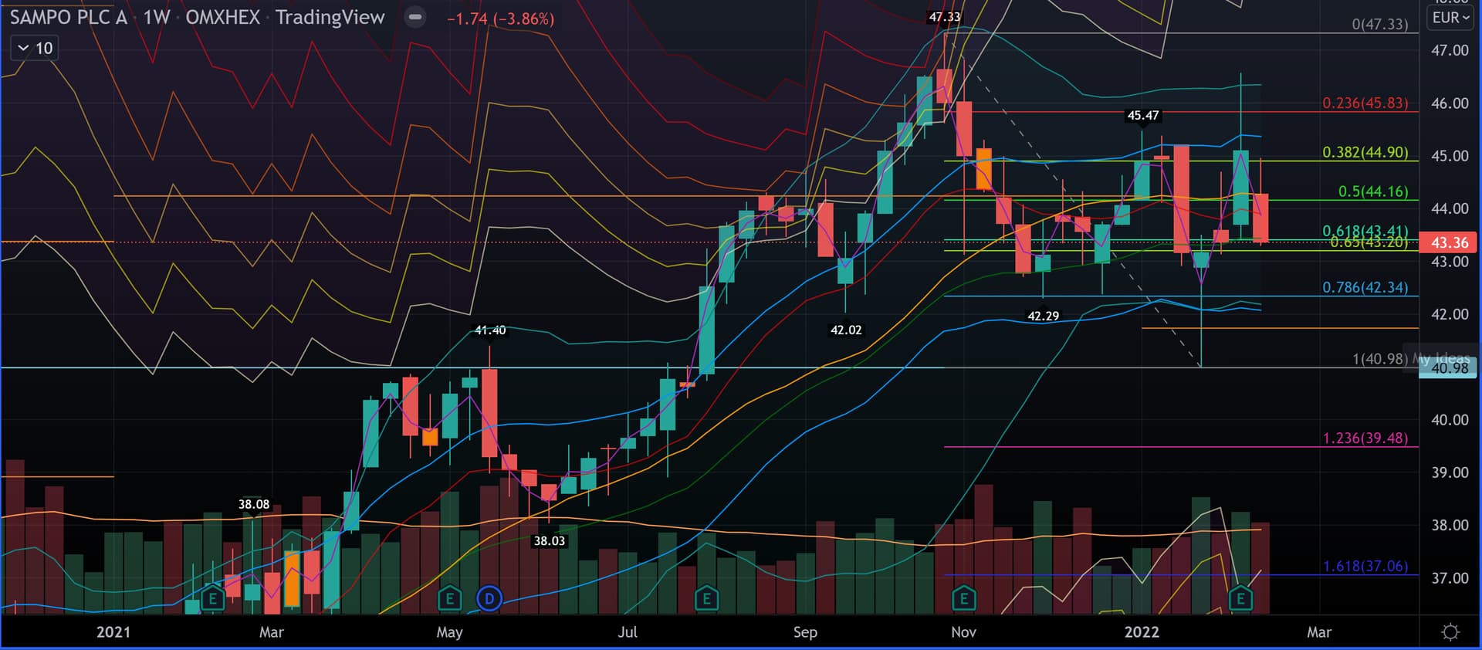Click the earnings E marker near May
The width and height of the screenshot is (1482, 650).
click(x=449, y=598)
